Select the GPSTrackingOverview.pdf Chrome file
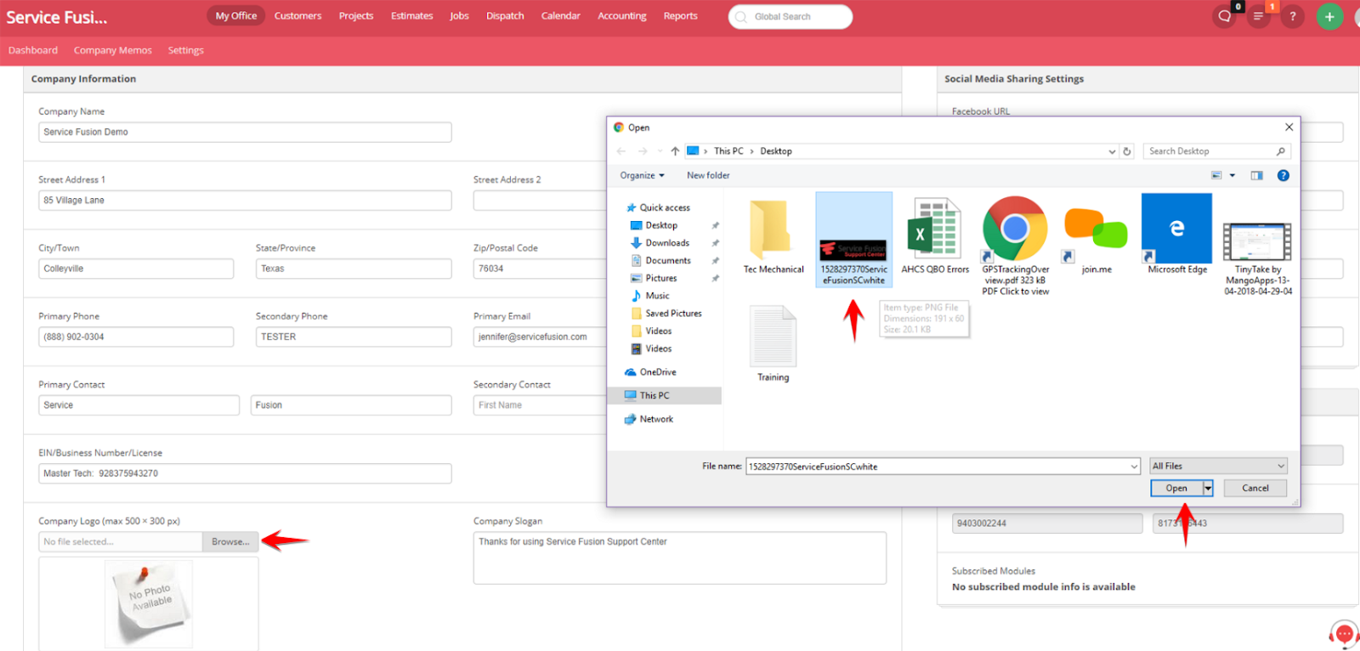This screenshot has height=651, width=1360. coord(1015,246)
